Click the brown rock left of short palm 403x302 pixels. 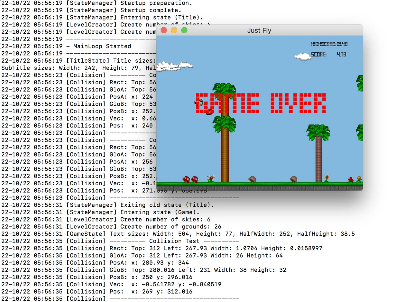(293, 179)
